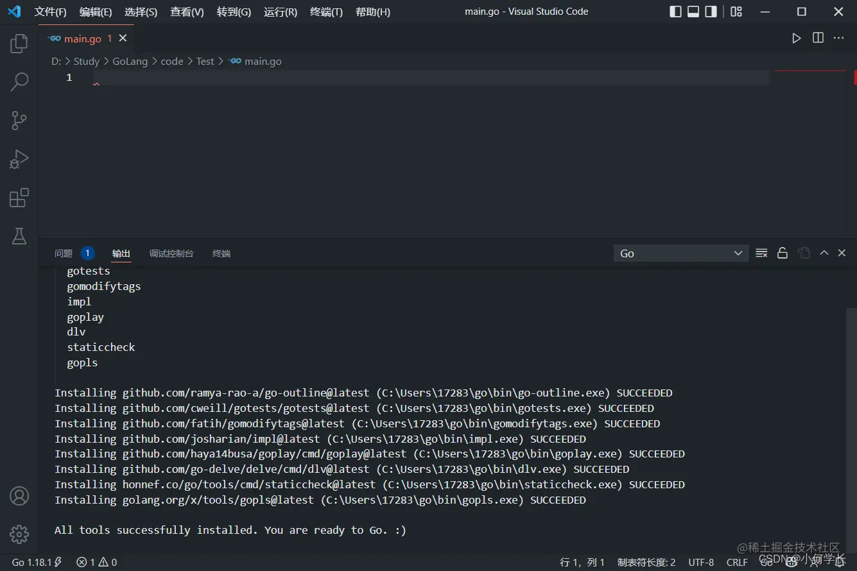Click the editor minimap error marker
Screen dimensions: 857x571
[809, 71]
